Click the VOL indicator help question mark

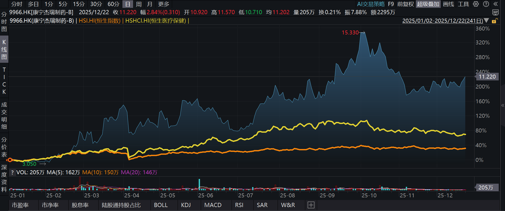(12, 172)
